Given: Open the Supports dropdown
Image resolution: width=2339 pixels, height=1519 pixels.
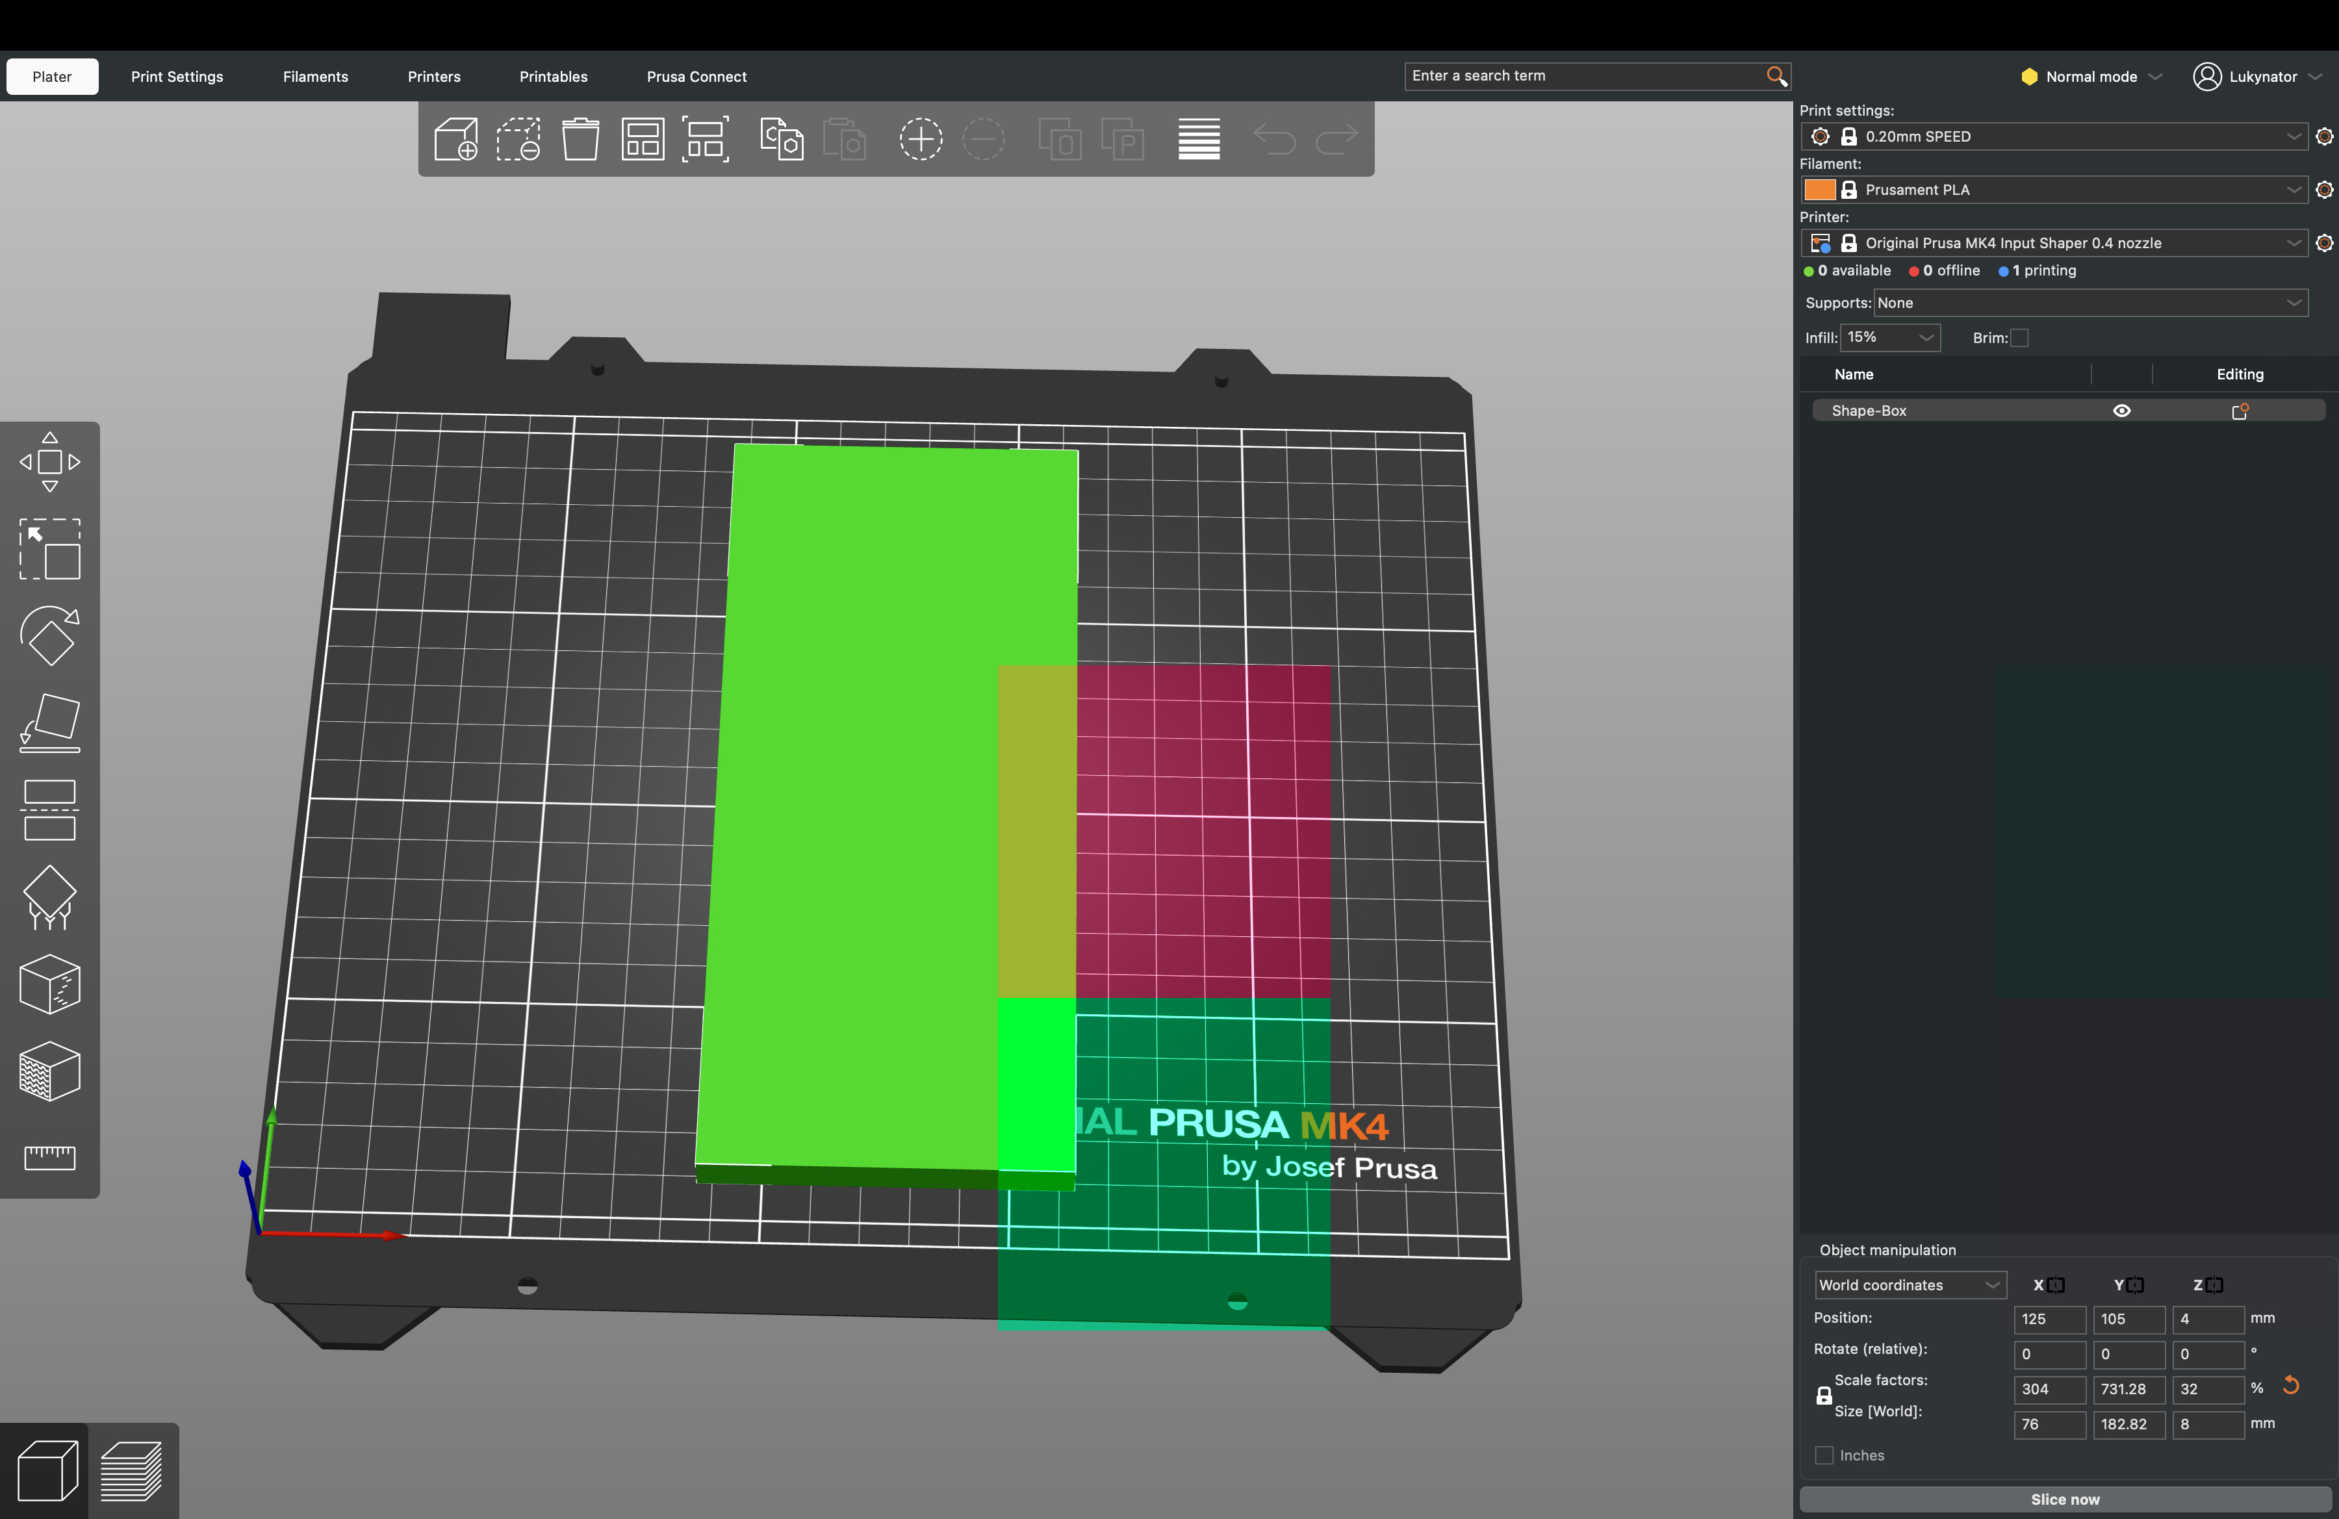Looking at the screenshot, I should coord(2090,303).
